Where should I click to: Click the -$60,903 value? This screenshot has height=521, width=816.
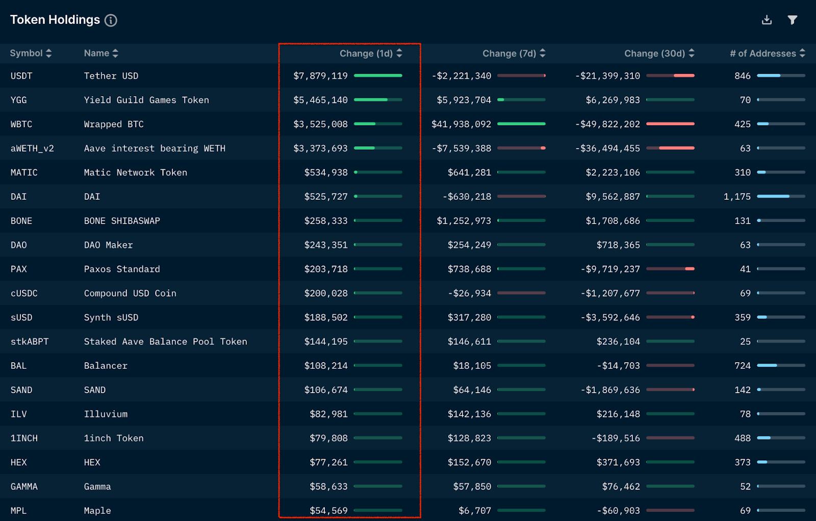click(618, 511)
